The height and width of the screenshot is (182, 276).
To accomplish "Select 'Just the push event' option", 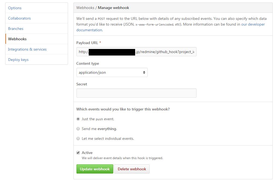I will [x=78, y=119].
